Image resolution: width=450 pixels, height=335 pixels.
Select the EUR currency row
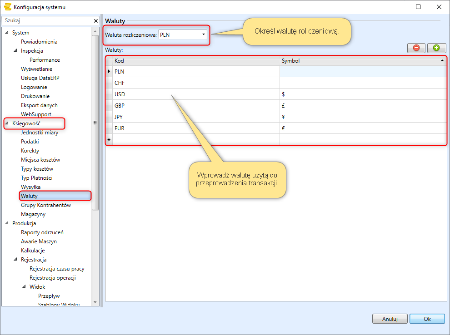195,128
